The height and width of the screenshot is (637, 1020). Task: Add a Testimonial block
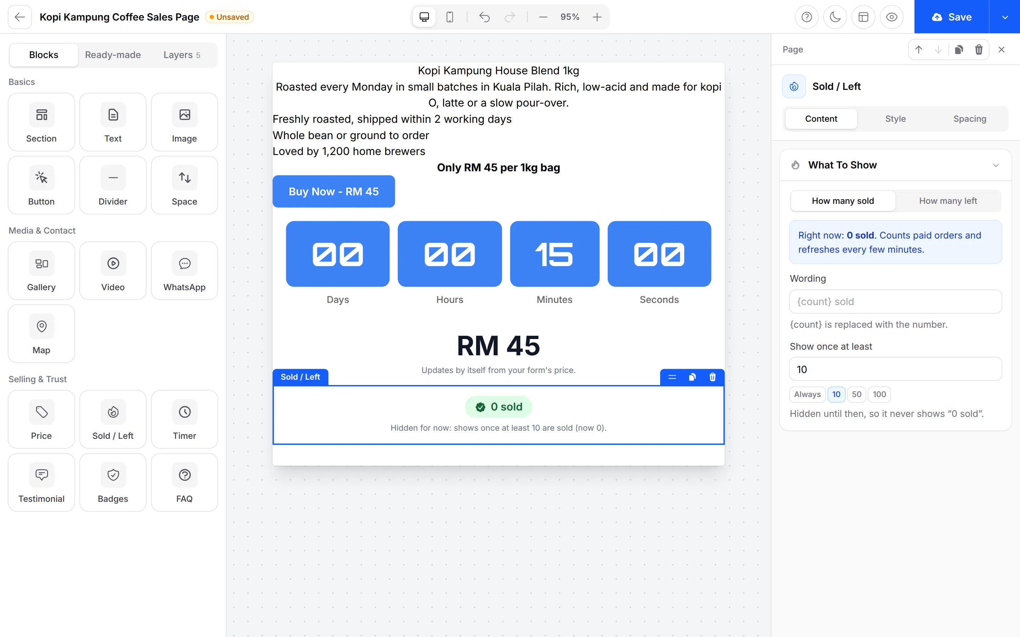tap(41, 482)
